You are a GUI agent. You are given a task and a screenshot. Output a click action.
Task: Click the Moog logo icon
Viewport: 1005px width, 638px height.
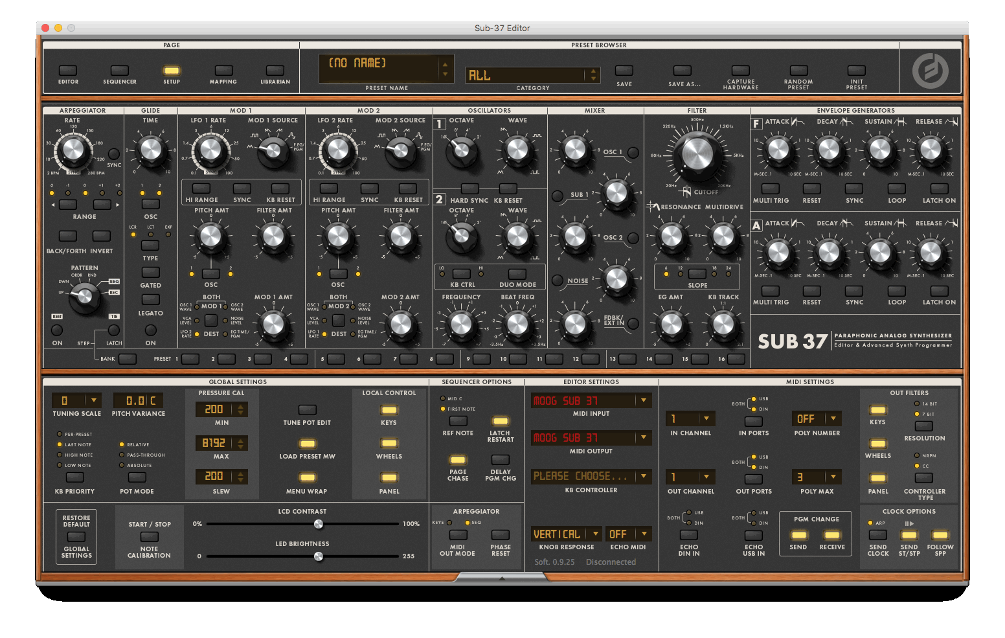tap(930, 71)
